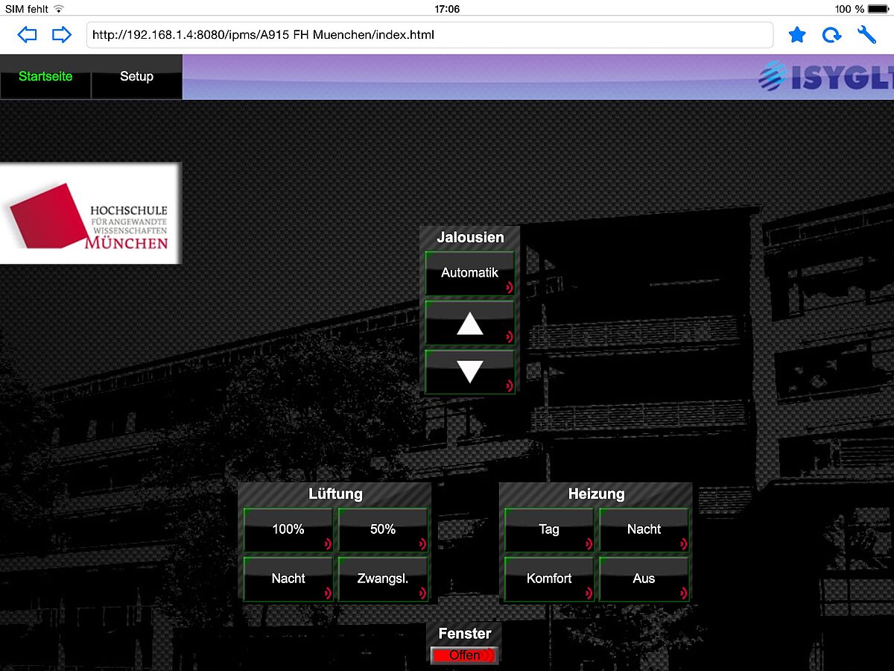Image resolution: width=894 pixels, height=671 pixels.
Task: Select Lüftung Nacht mode
Action: coord(288,579)
